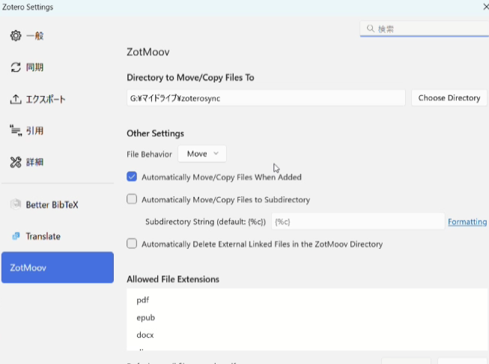Click the エクスポート (Export) upload icon
The width and height of the screenshot is (489, 364).
coord(16,99)
